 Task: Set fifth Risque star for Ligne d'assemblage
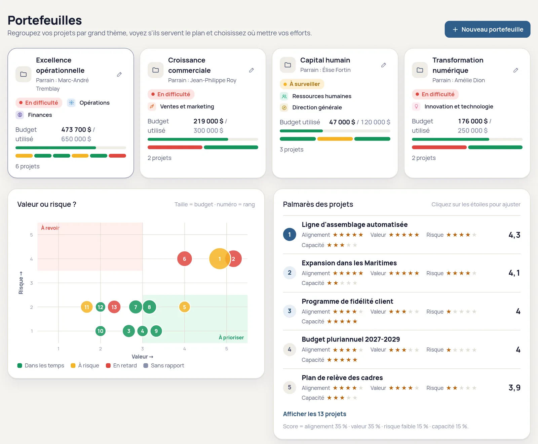tap(474, 235)
